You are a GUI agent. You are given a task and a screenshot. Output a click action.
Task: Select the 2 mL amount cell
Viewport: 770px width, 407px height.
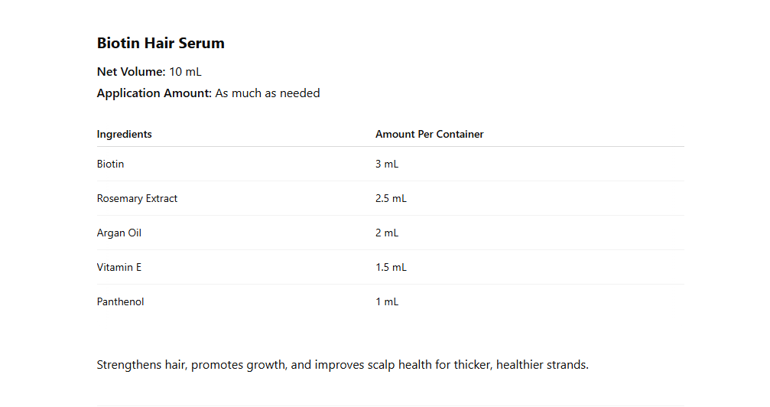(x=387, y=233)
